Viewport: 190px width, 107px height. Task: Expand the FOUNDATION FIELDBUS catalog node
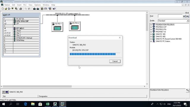tap(151, 25)
